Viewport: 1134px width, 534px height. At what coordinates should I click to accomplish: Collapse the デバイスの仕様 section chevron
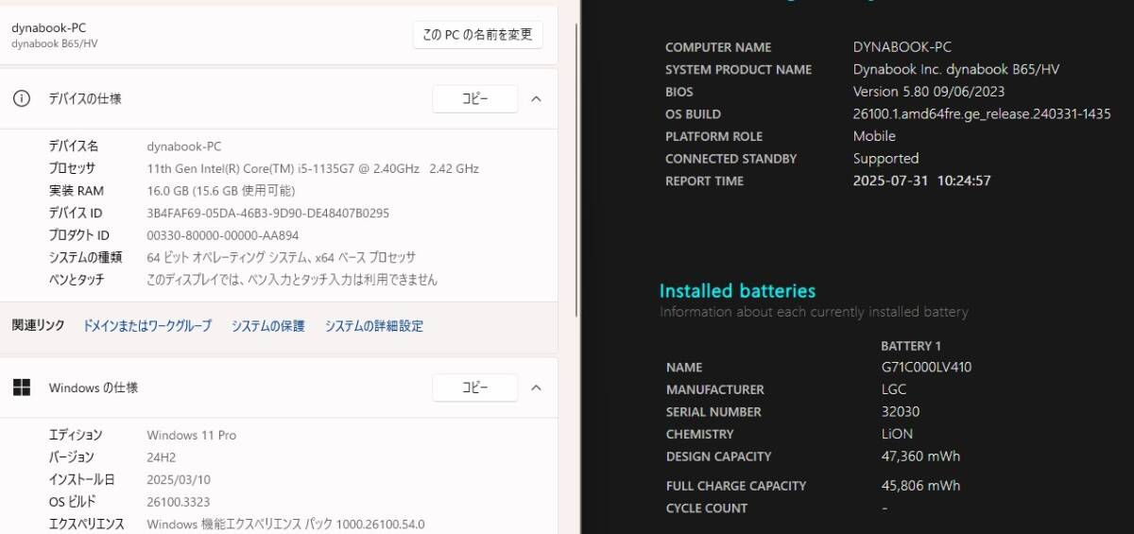pyautogui.click(x=536, y=98)
